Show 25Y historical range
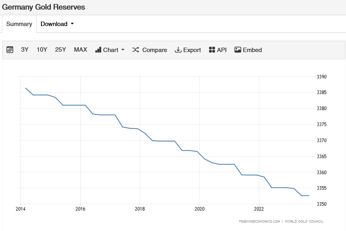 pyautogui.click(x=61, y=50)
